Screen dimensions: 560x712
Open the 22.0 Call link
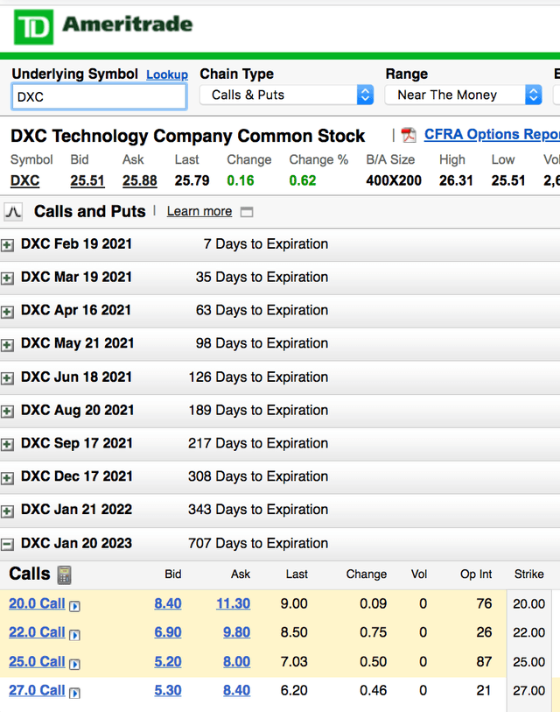[x=37, y=632]
